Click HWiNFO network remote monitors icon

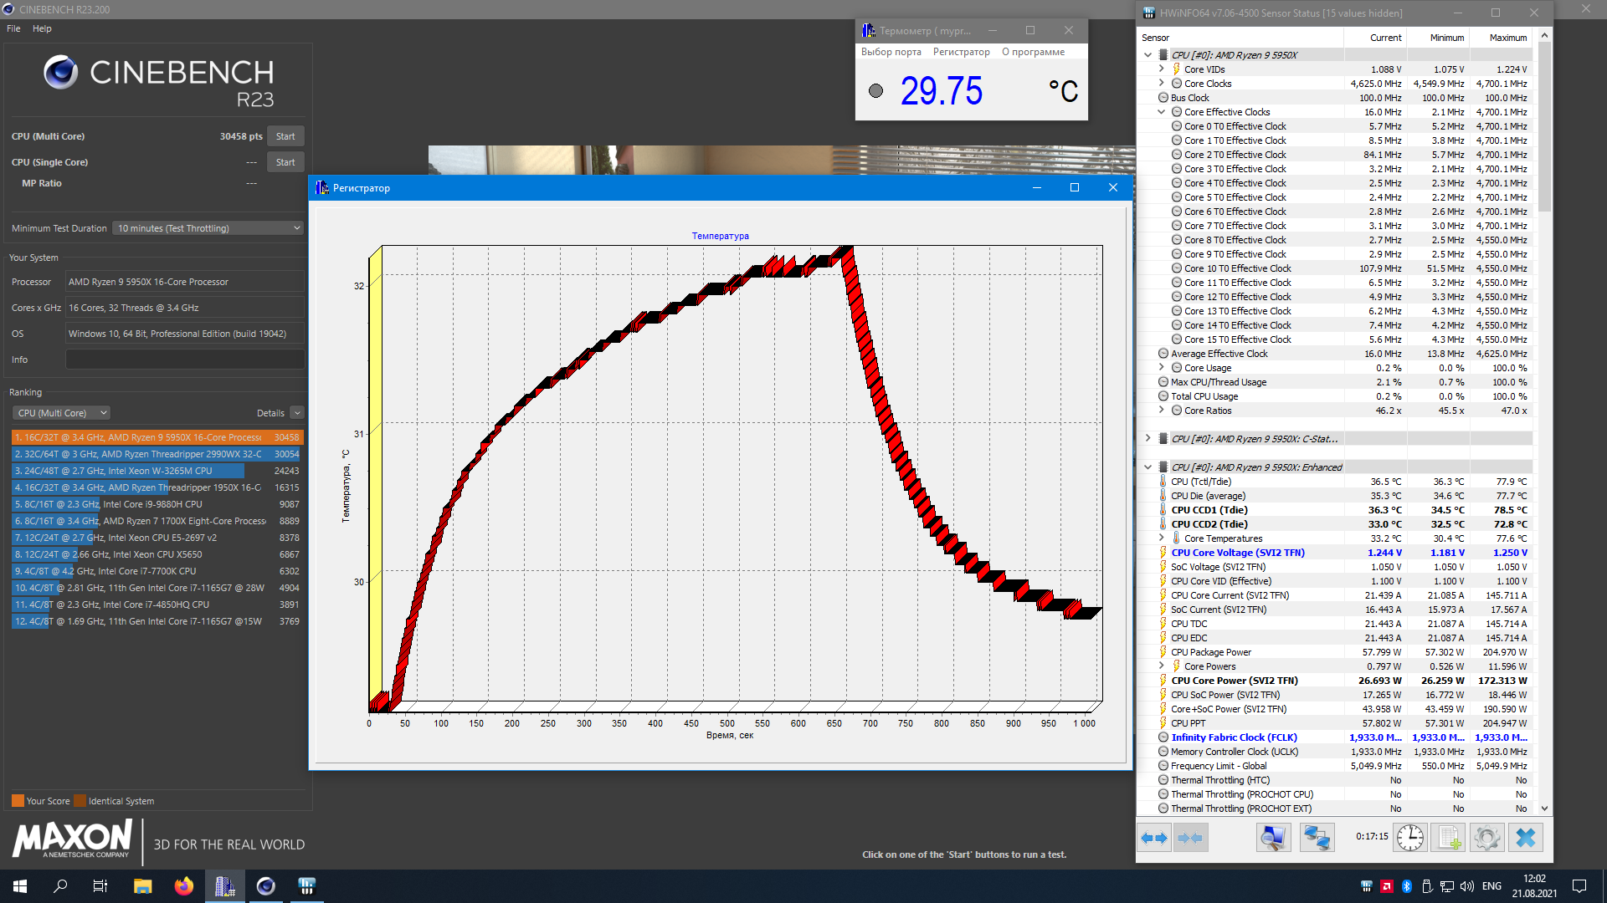click(x=1317, y=837)
